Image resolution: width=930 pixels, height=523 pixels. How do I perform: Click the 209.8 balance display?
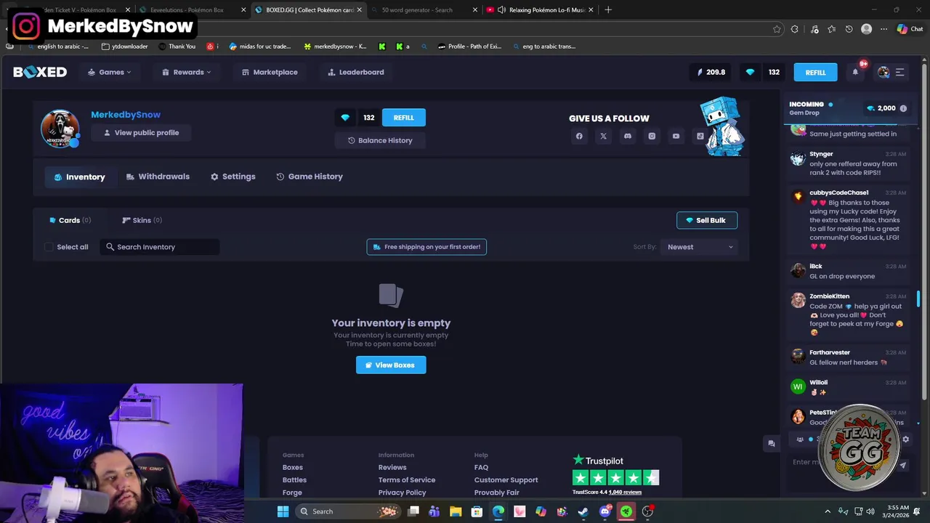(711, 72)
